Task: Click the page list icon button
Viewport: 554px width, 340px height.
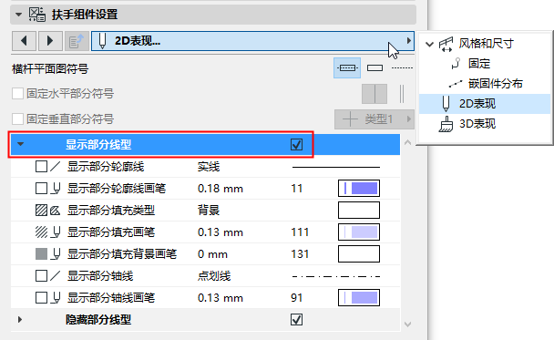Action: pos(76,41)
